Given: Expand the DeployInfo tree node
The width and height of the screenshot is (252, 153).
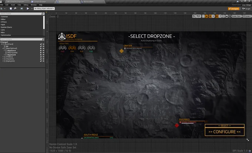Looking at the screenshot, I should click(3, 61).
